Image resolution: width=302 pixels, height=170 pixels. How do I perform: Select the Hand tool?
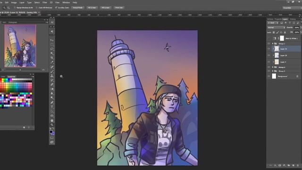(x=52, y=120)
